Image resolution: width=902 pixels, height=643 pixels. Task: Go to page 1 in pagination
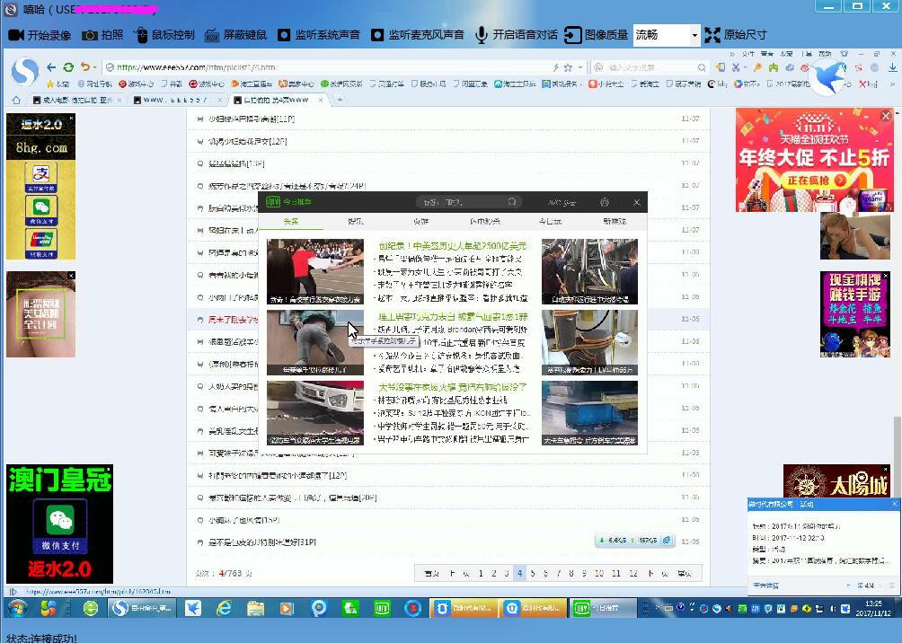[x=481, y=574]
